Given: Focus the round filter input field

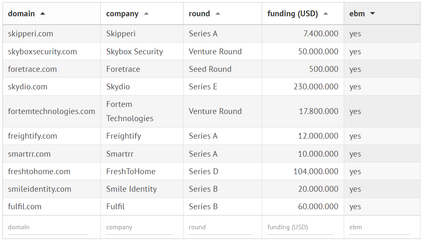Looking at the screenshot, I should pyautogui.click(x=220, y=227).
